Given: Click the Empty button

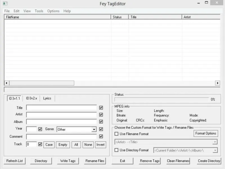Looking at the screenshot, I should pyautogui.click(x=63, y=144).
